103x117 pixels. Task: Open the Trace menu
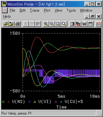[35, 11]
